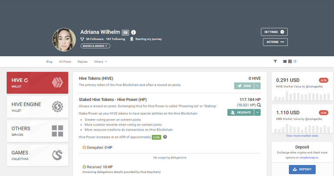Open Others services panel

(37, 131)
